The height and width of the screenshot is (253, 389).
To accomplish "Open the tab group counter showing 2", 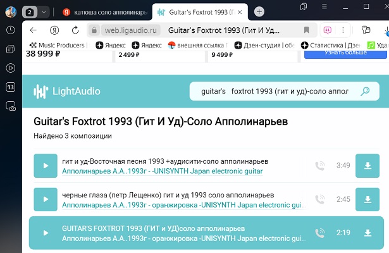I will click(30, 12).
